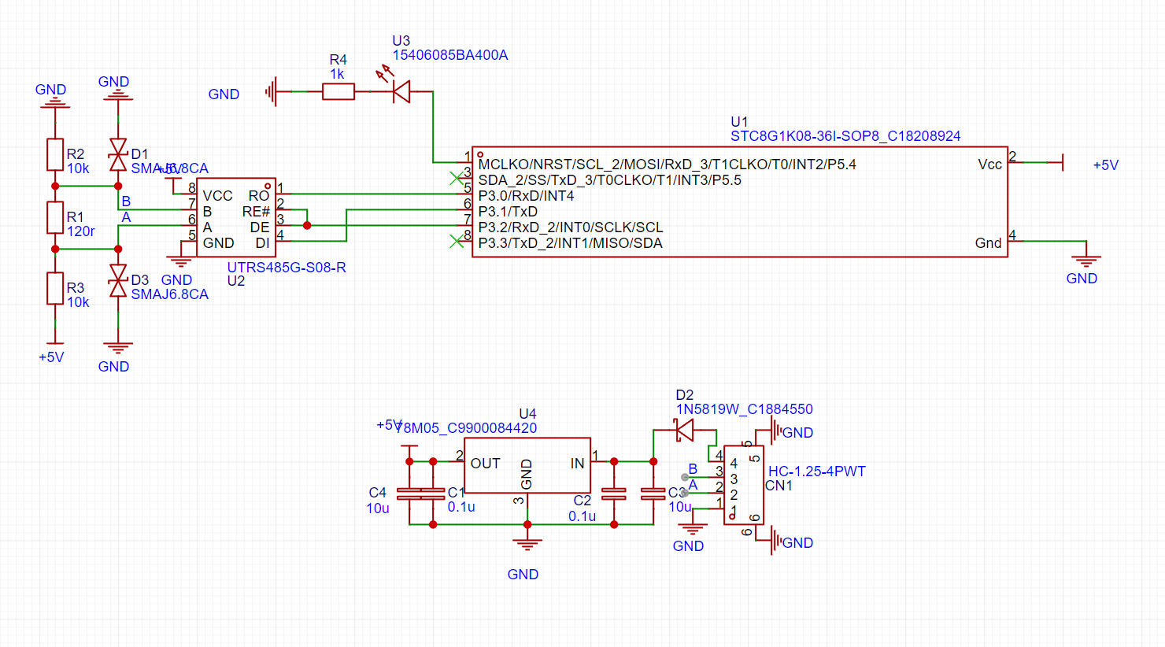Viewport: 1165px width, 647px height.
Task: Select the U4 78M05 regulator body
Action: coord(527,466)
